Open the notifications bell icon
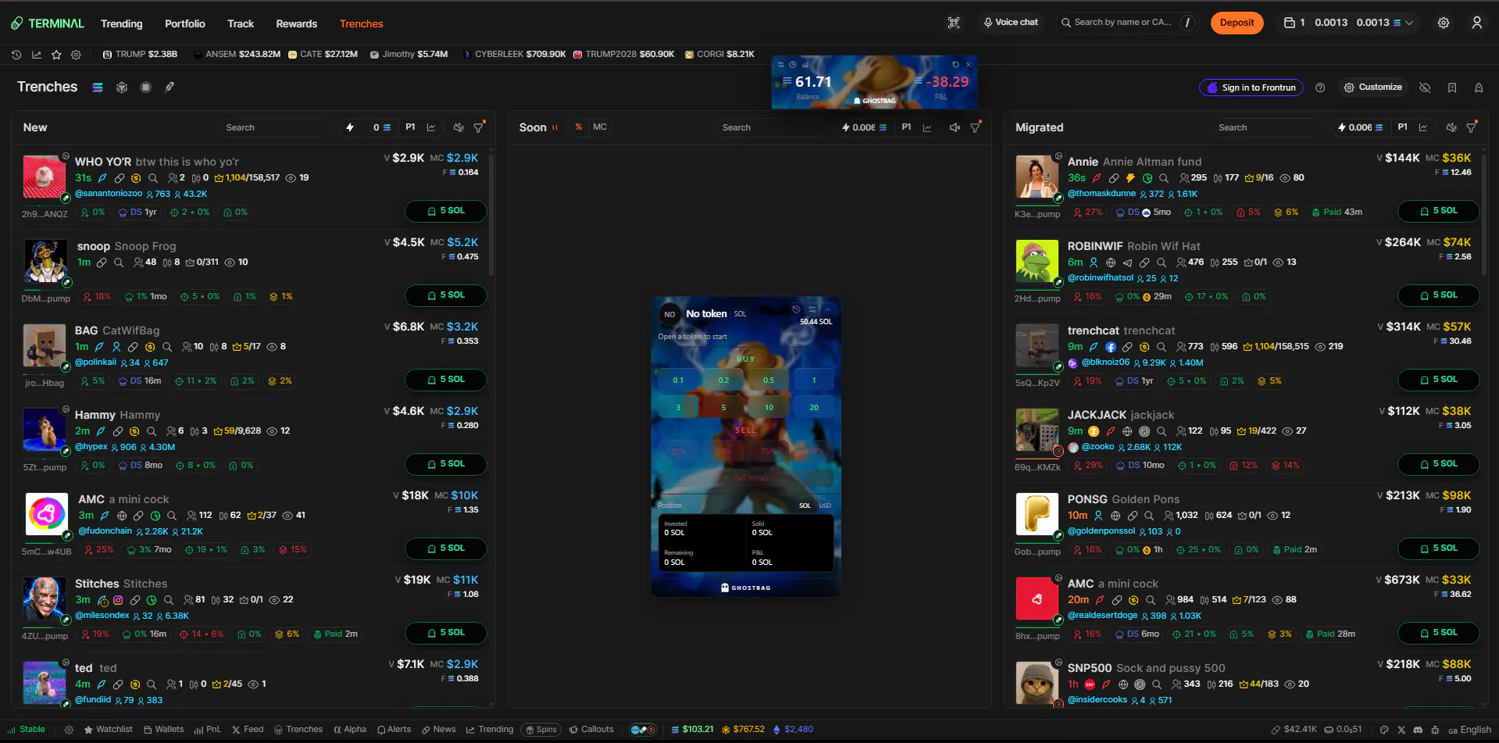The height and width of the screenshot is (743, 1499). pos(1479,88)
